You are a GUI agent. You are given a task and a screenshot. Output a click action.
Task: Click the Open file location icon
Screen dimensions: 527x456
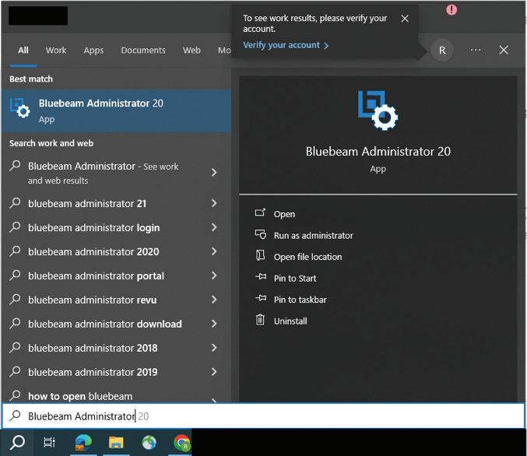[x=260, y=255]
